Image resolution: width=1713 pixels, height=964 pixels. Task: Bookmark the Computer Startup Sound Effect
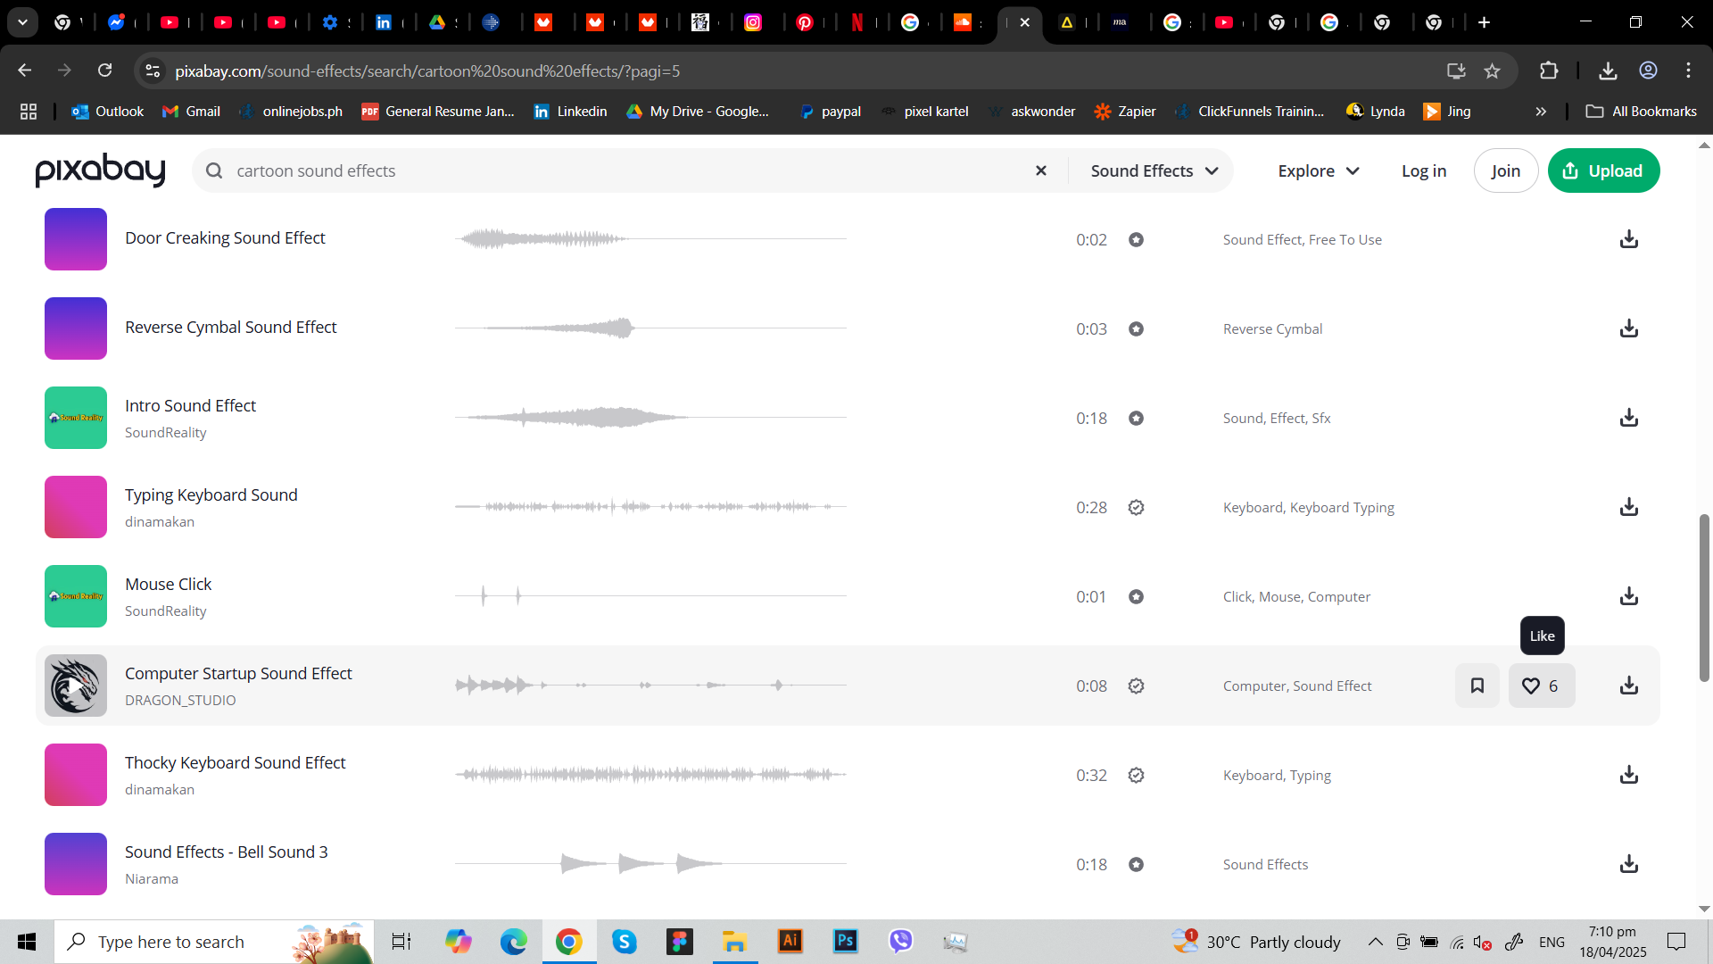[x=1477, y=686]
